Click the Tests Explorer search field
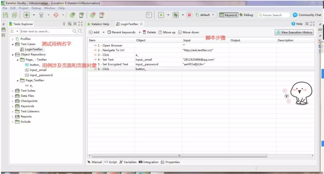 click(x=46, y=31)
